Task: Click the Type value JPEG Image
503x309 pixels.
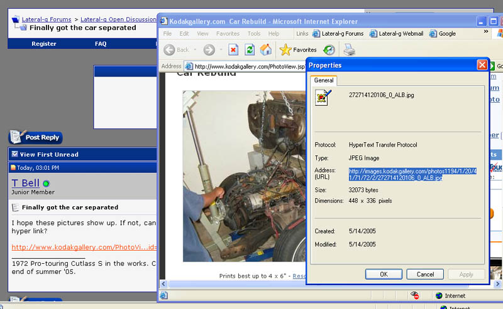Action: (x=364, y=158)
